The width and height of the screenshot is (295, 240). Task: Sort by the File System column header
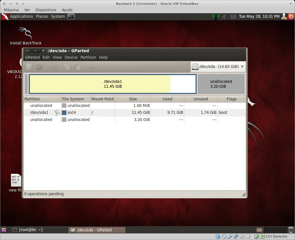click(x=76, y=99)
